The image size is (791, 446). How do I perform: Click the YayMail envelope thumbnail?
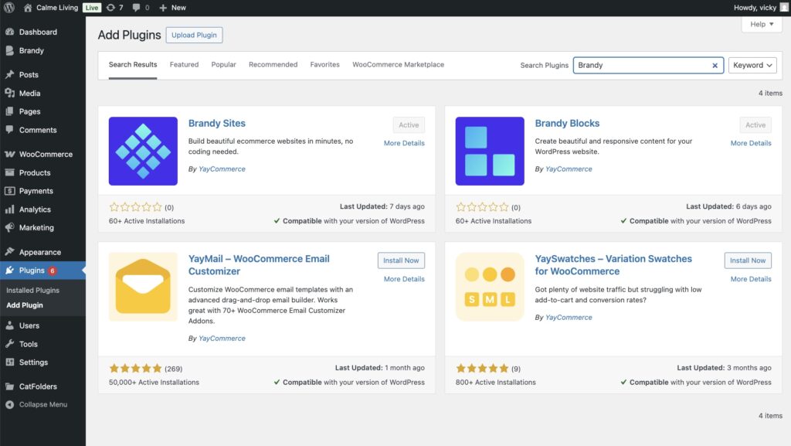143,287
